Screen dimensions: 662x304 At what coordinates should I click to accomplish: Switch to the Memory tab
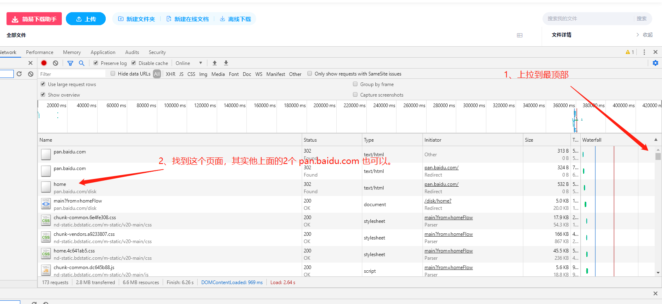point(72,52)
